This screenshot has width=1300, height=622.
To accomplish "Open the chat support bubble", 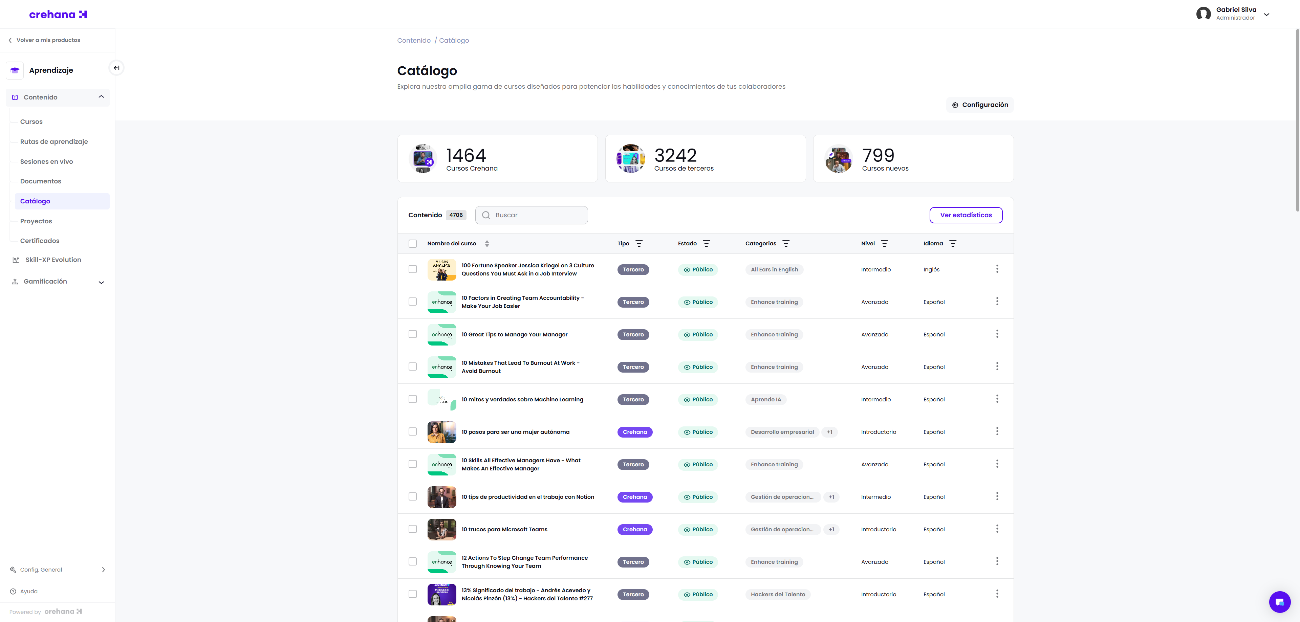I will tap(1279, 601).
